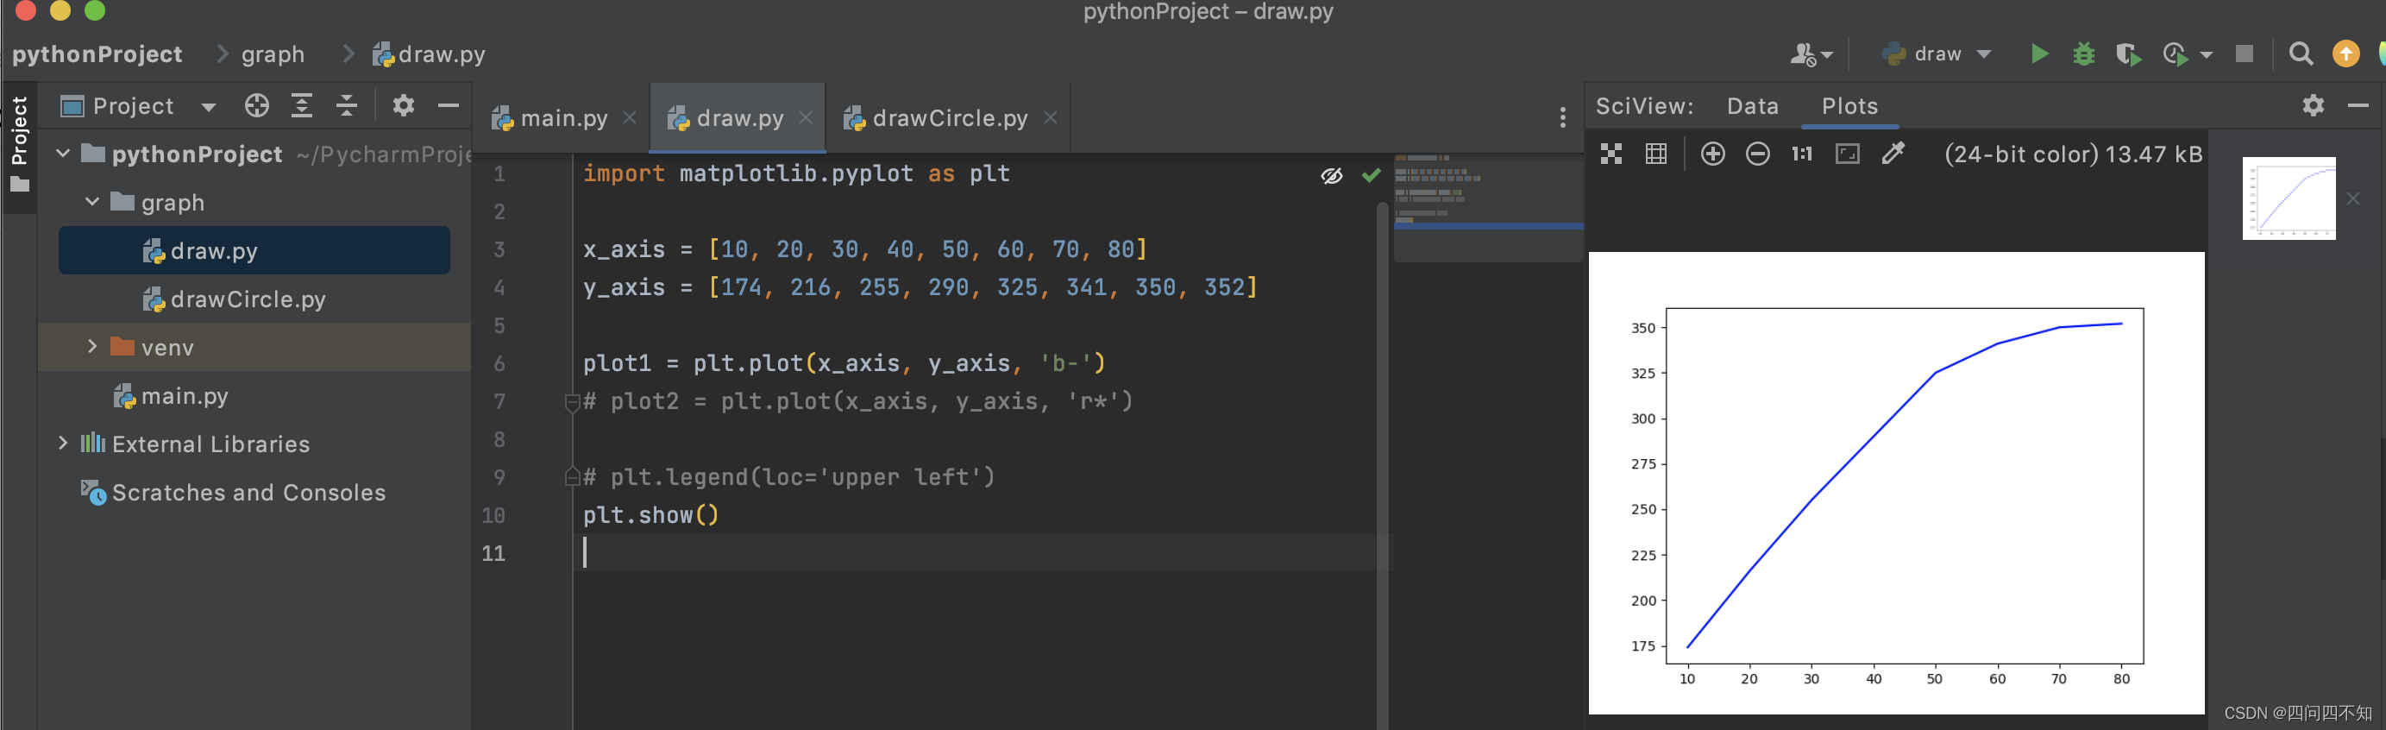Expand all in Project tree
2386x730 pixels.
tap(301, 105)
